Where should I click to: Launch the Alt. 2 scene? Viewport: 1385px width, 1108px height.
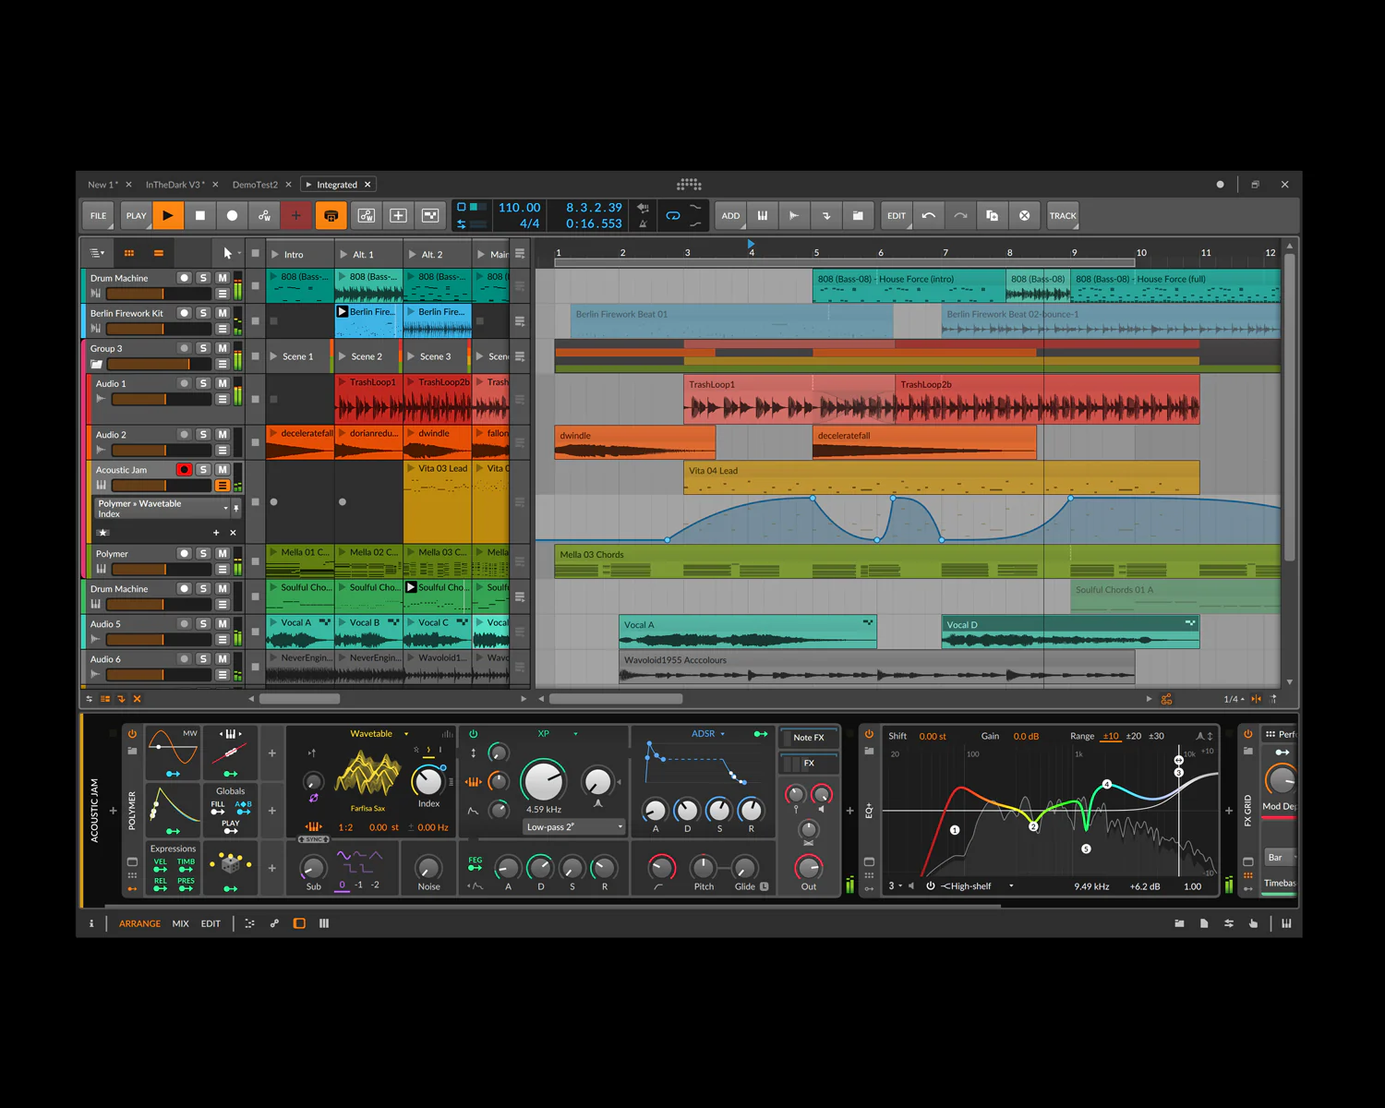(412, 254)
